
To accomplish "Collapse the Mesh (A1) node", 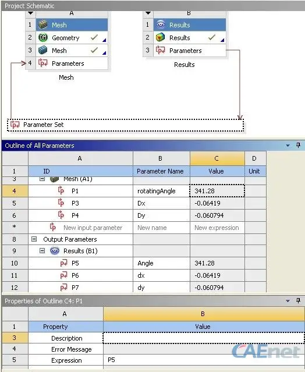I will pos(42,179).
